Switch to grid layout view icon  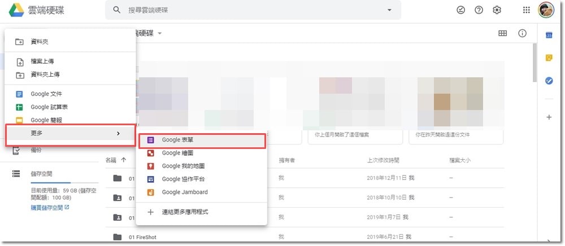pos(502,33)
